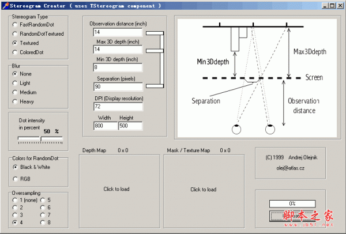Select ColoredDot stereogram type

coord(15,52)
